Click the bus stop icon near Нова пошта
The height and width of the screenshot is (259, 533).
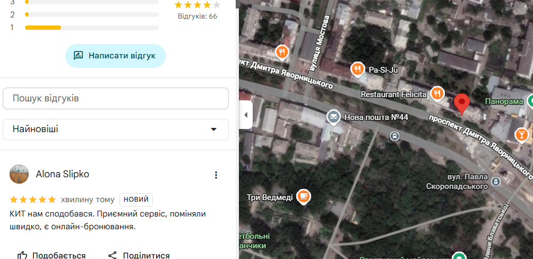[x=394, y=136]
